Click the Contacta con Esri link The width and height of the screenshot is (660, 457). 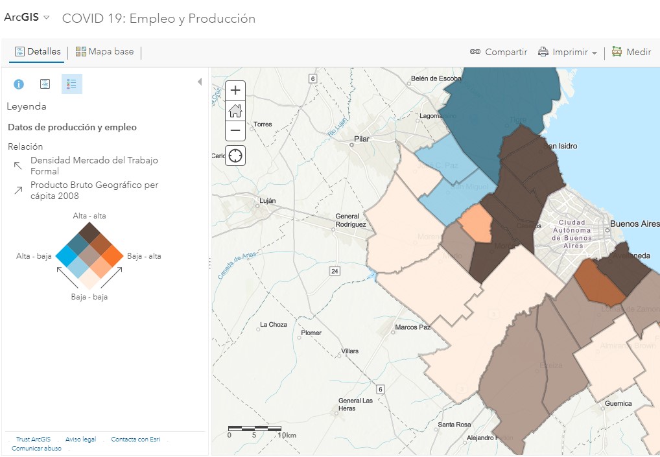click(136, 439)
